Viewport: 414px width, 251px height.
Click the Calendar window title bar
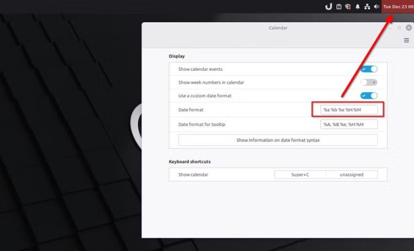tap(278, 28)
